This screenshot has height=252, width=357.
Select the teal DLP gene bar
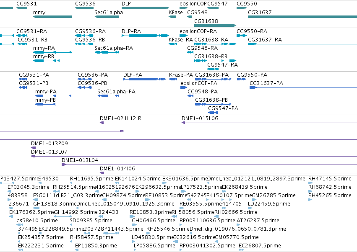(x=145, y=8)
